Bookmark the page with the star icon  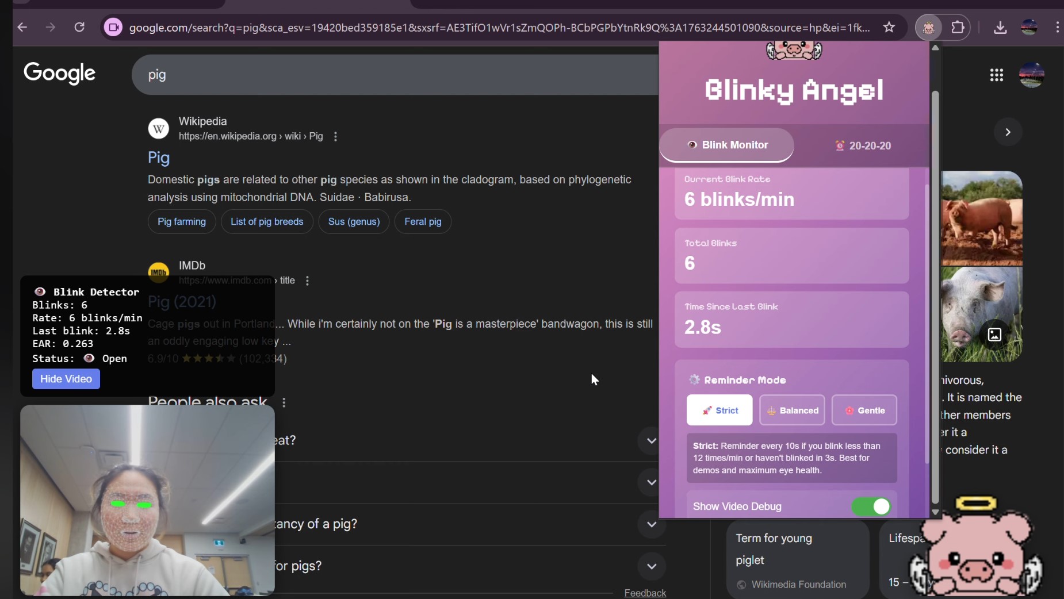point(889,27)
